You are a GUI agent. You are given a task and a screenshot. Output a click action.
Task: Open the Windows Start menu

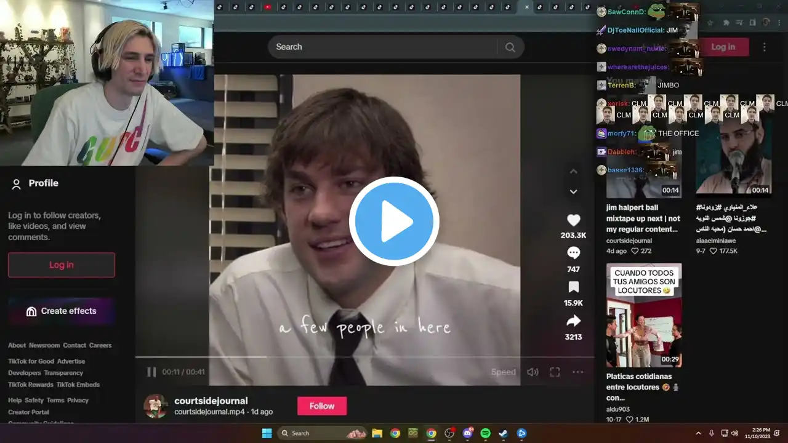tap(267, 433)
